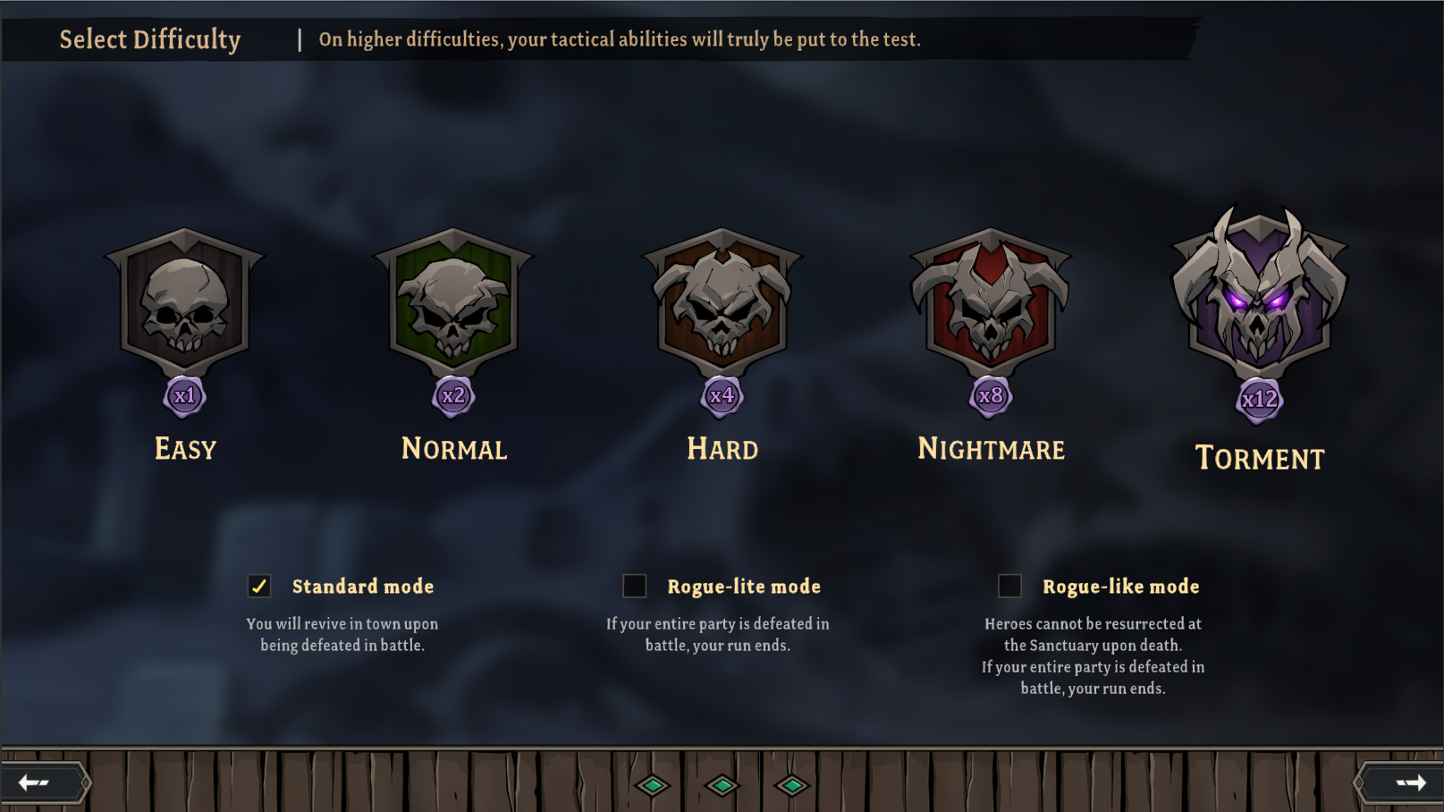The width and height of the screenshot is (1444, 812).
Task: Go back with the left arrow button
Action: point(43,783)
